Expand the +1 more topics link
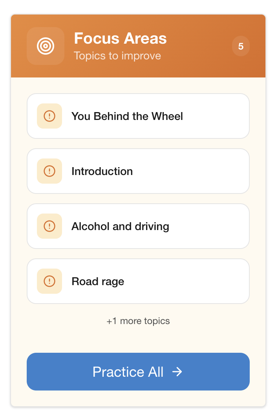The height and width of the screenshot is (420, 278). click(138, 321)
